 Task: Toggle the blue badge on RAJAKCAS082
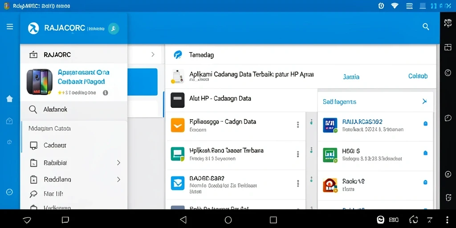coord(425,124)
